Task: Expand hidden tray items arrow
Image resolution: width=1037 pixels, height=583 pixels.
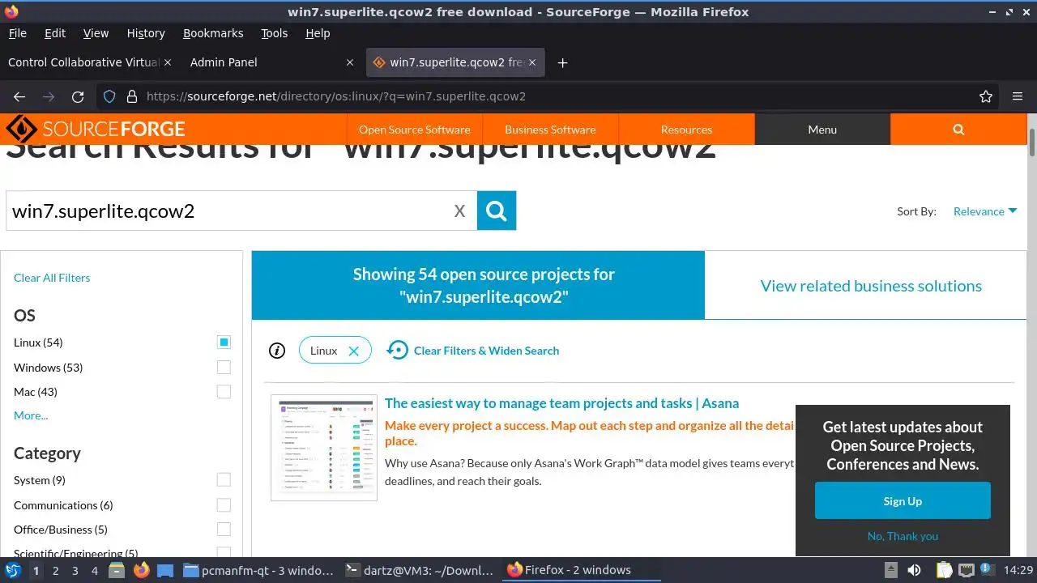Action: [x=890, y=570]
